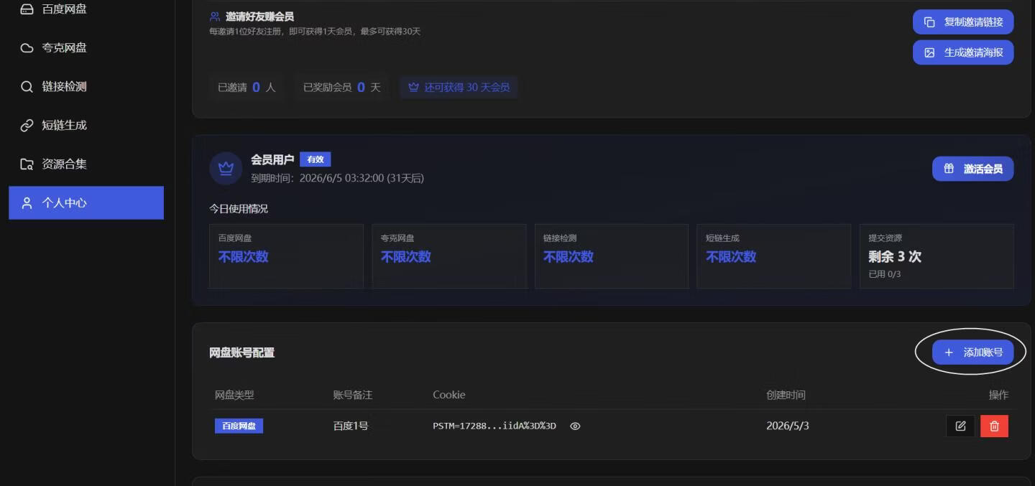Click the 到期时间 2026/6/5 text
This screenshot has height=486, width=1035.
337,178
